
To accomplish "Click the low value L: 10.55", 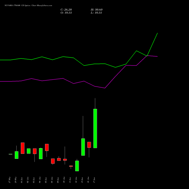I will point(96,13).
